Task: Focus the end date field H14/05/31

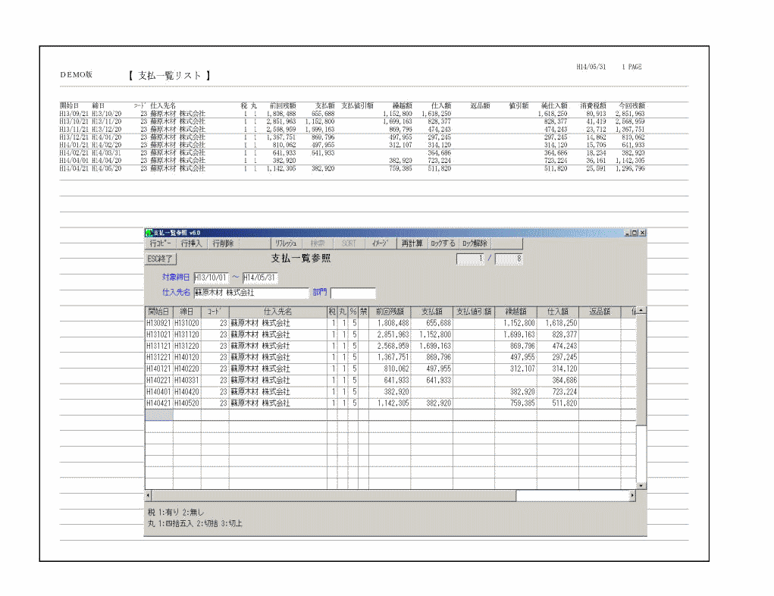Action: coord(260,278)
